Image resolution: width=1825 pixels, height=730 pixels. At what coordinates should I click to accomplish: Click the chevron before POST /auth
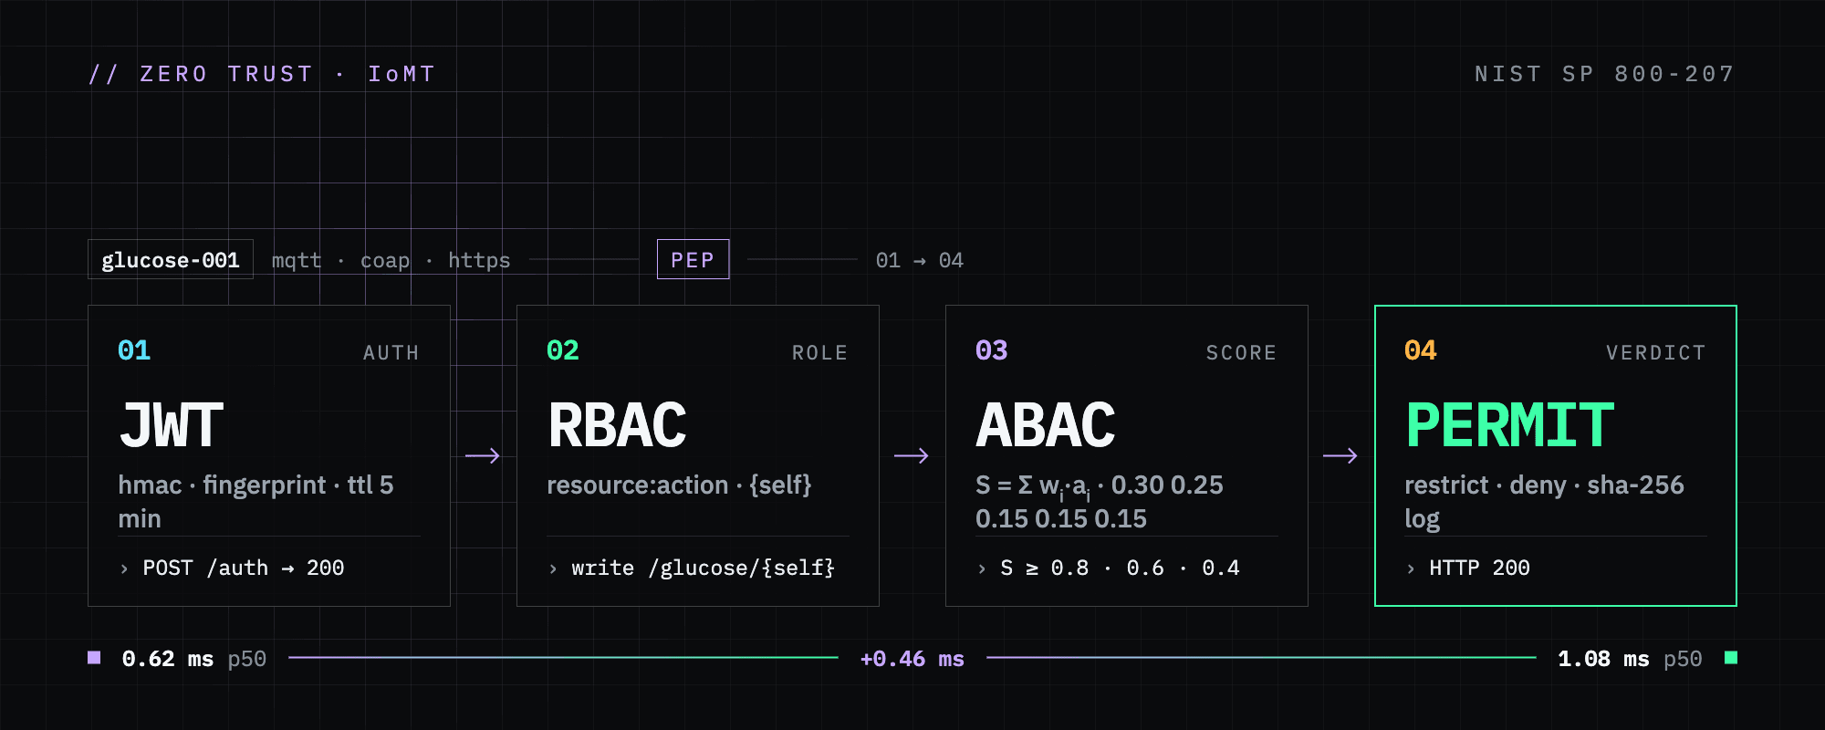(124, 568)
